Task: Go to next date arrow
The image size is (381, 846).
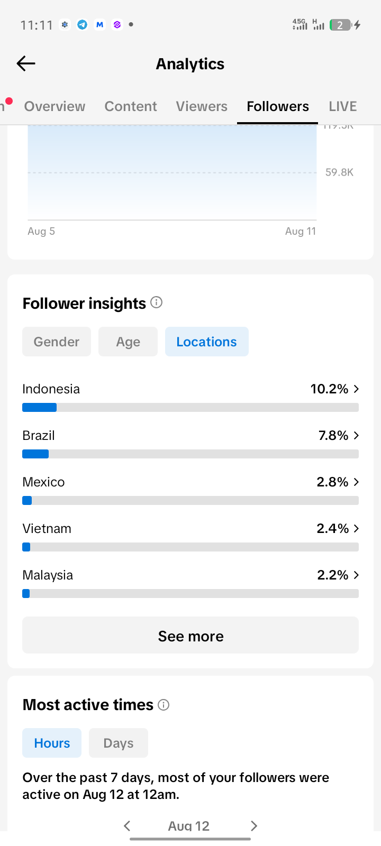Action: tap(254, 825)
